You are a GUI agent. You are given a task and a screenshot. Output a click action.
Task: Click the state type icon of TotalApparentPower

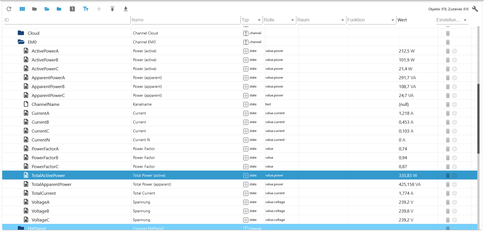tap(246, 184)
